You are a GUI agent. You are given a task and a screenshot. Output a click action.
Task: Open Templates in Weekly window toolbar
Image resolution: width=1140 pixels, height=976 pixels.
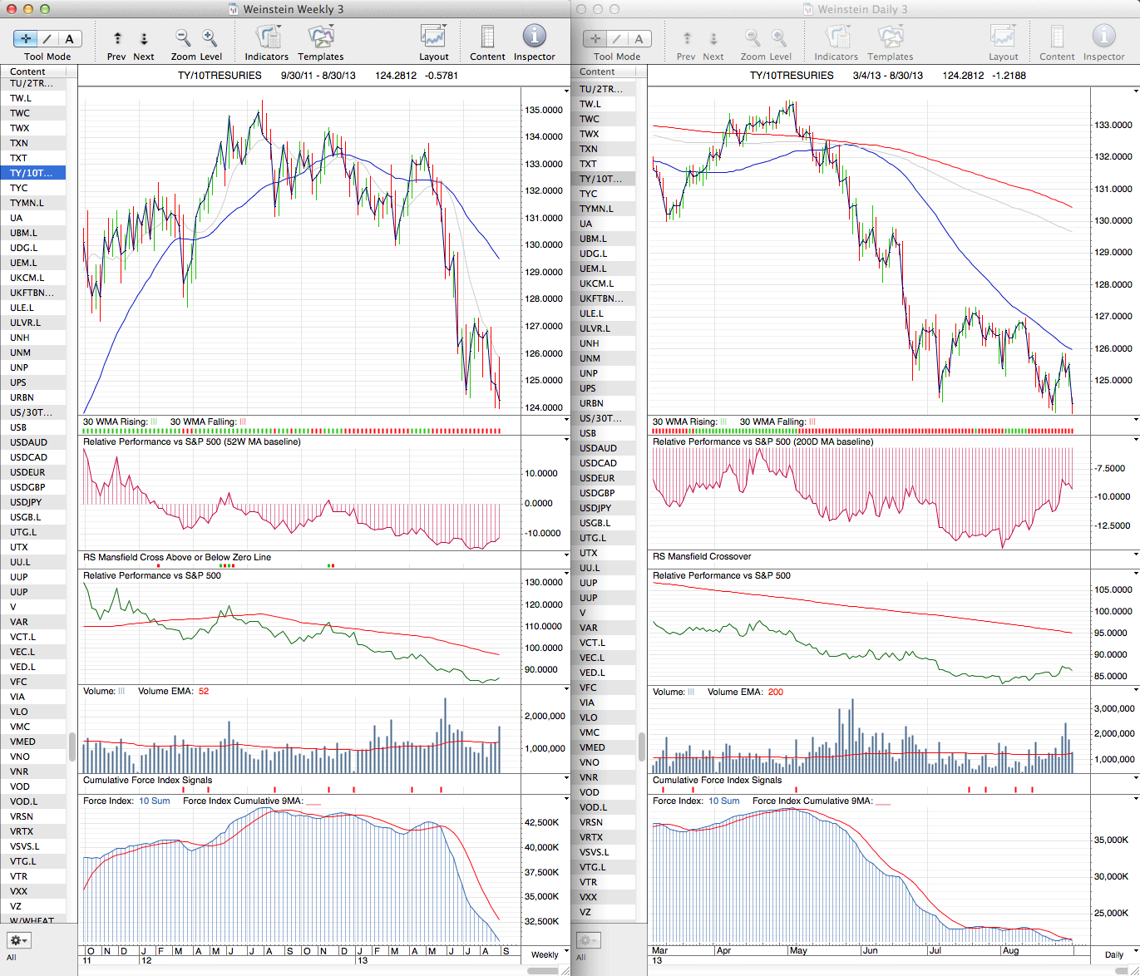pos(320,37)
